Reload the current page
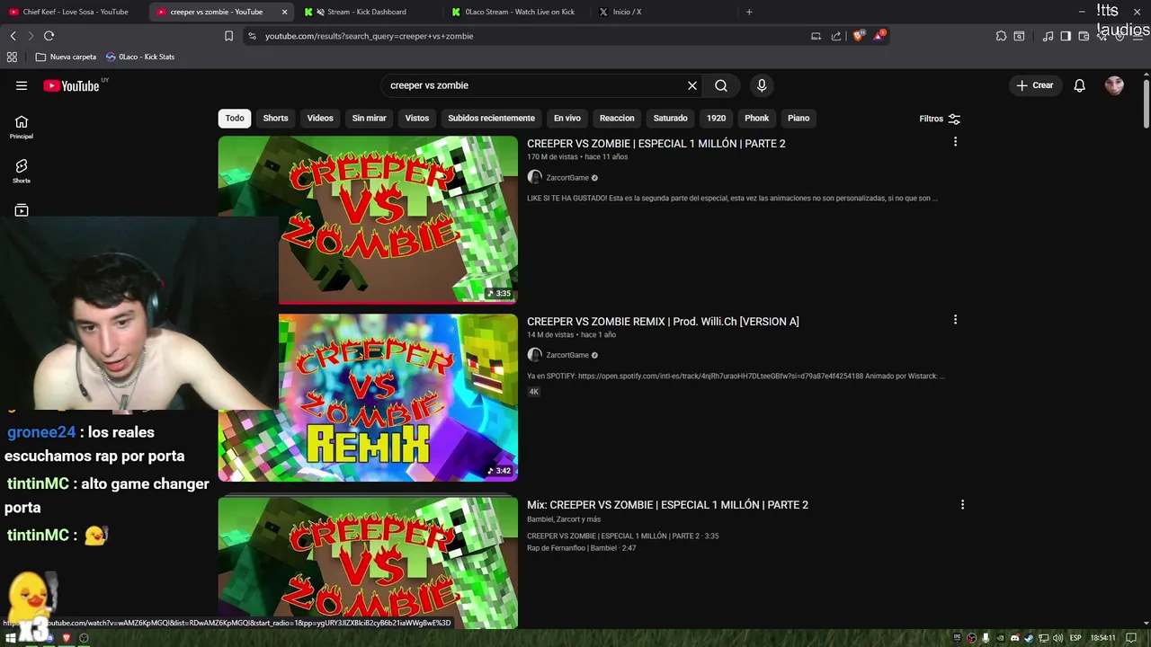The width and height of the screenshot is (1151, 647). point(49,36)
